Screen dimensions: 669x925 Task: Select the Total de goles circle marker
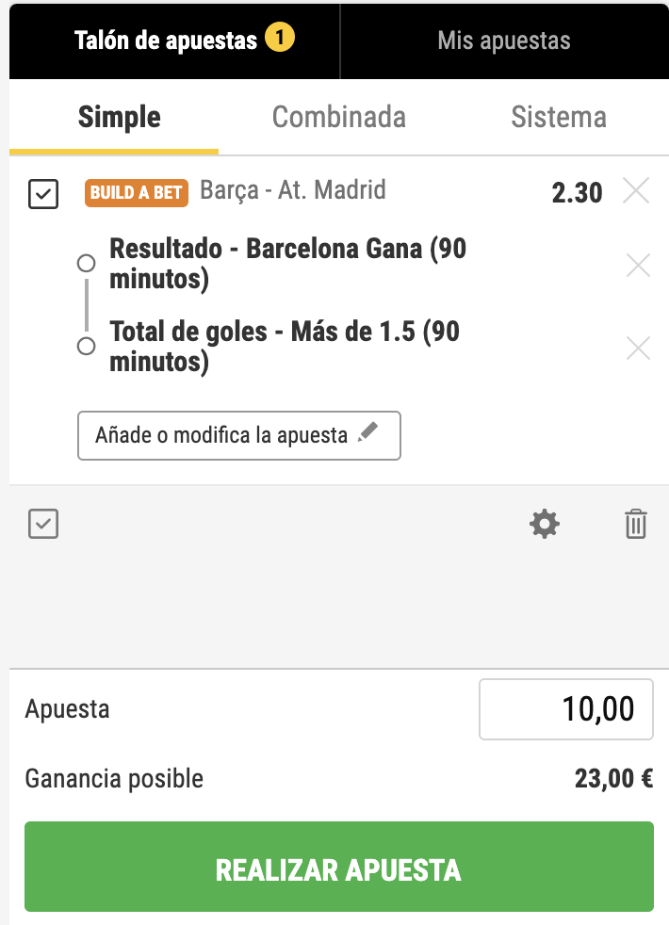86,347
